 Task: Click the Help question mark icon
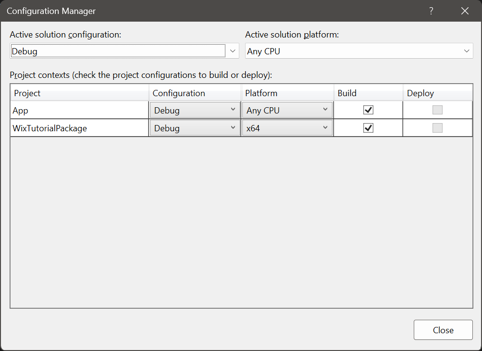[431, 11]
